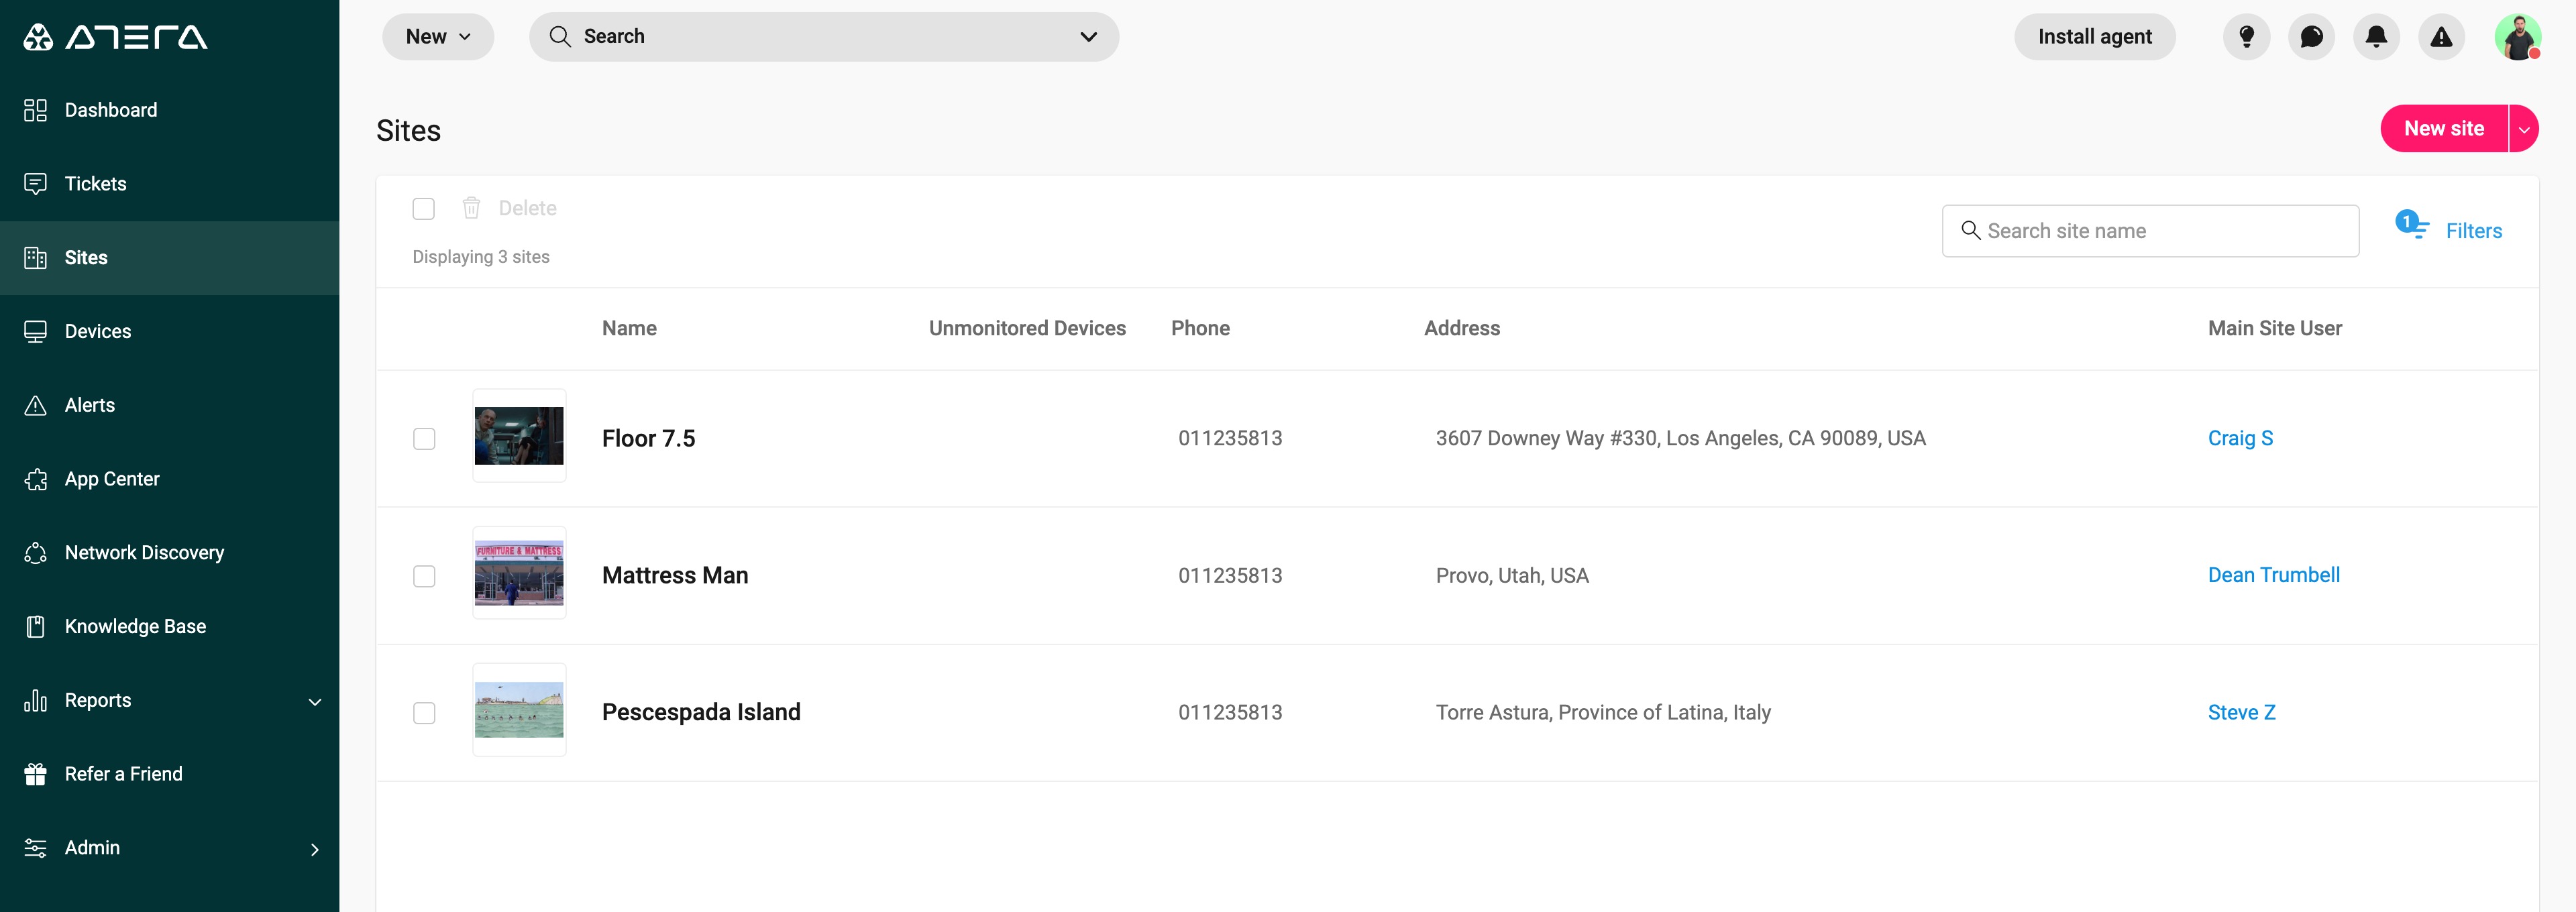Click the Delete trash icon

point(471,208)
